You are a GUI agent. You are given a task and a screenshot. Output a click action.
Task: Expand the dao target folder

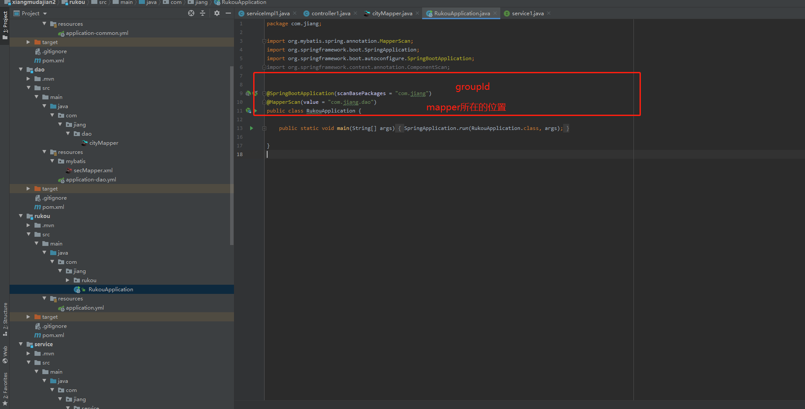click(x=28, y=188)
